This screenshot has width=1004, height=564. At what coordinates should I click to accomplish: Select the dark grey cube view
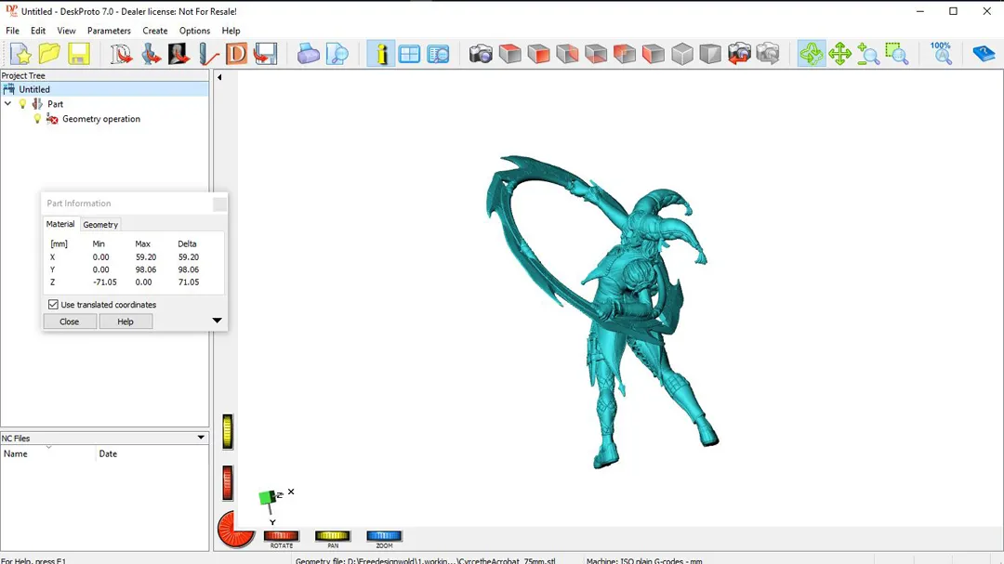click(710, 55)
